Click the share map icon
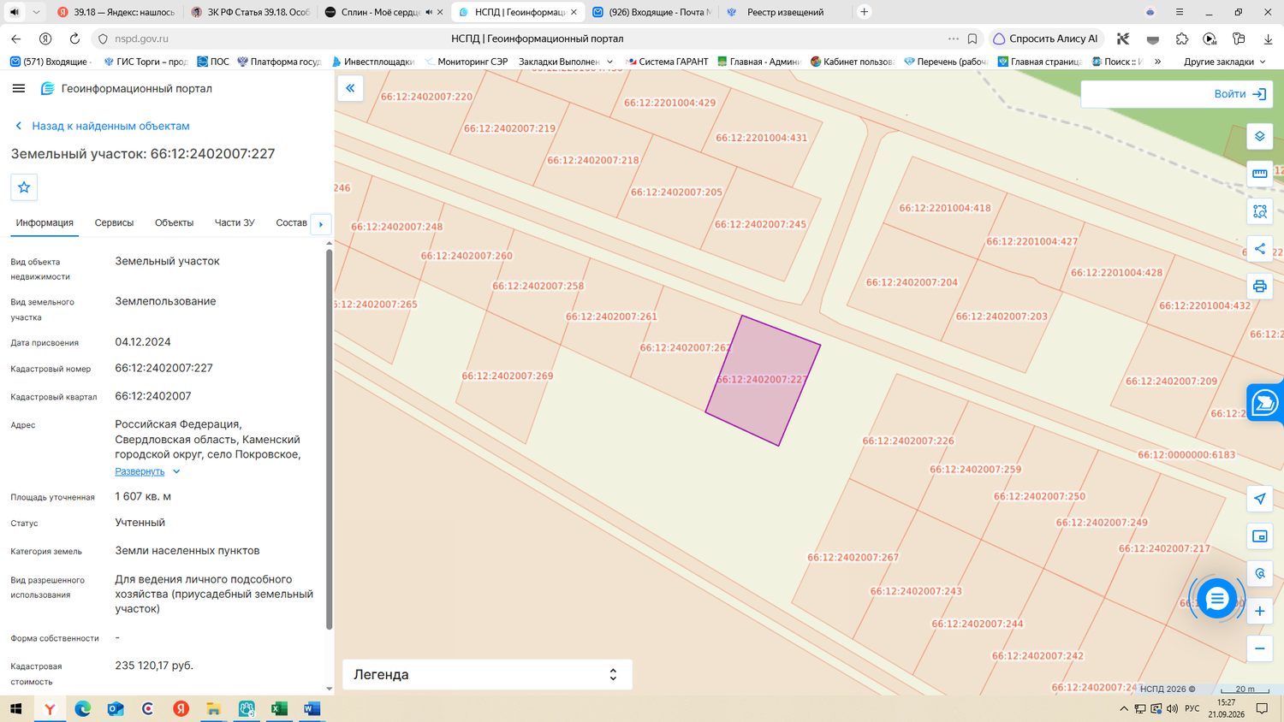1284x722 pixels. (x=1259, y=249)
